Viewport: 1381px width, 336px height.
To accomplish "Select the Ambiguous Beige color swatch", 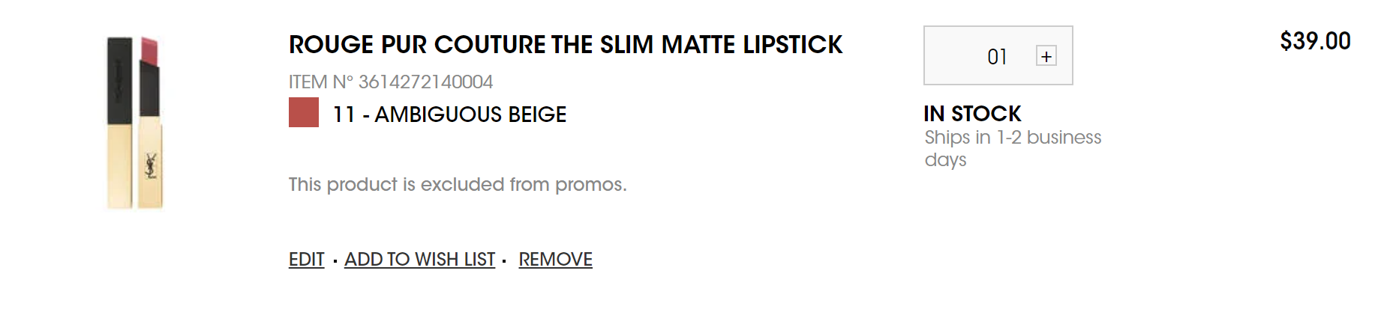I will [x=304, y=112].
